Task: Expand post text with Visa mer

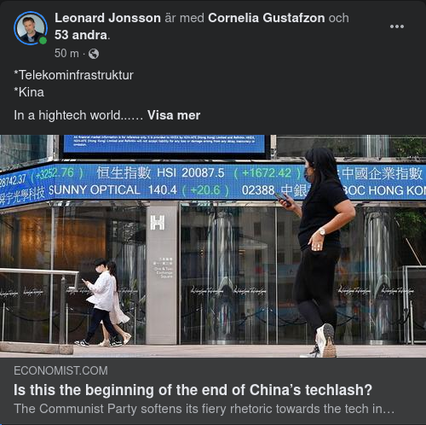Action: pos(174,115)
